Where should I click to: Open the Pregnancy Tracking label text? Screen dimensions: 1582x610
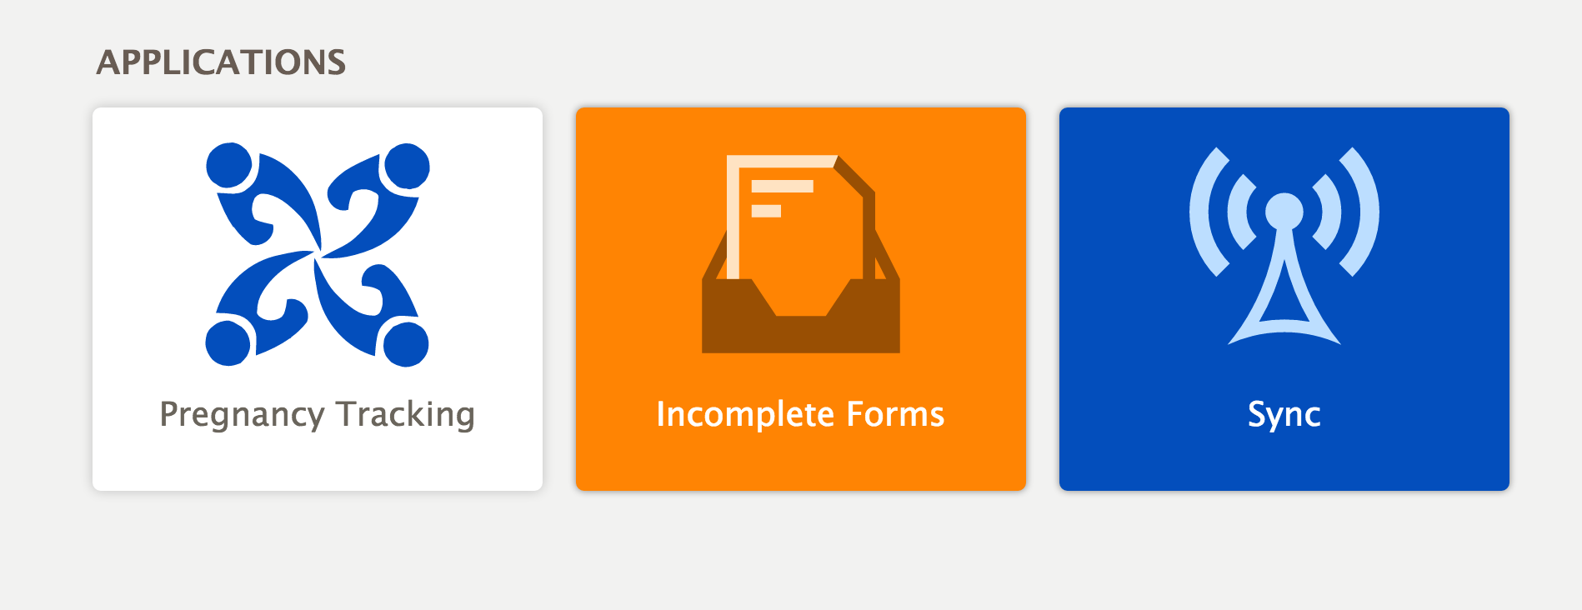point(317,415)
